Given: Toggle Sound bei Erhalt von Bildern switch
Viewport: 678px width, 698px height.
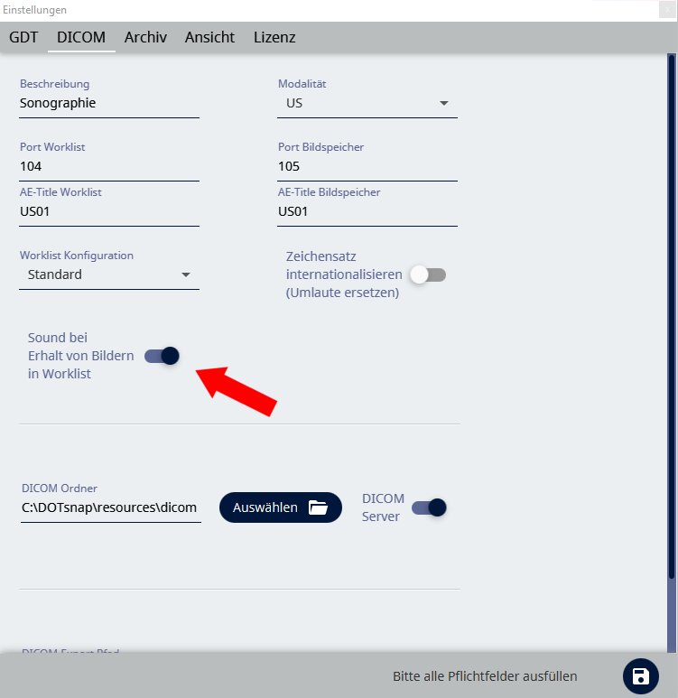Looking at the screenshot, I should click(162, 356).
